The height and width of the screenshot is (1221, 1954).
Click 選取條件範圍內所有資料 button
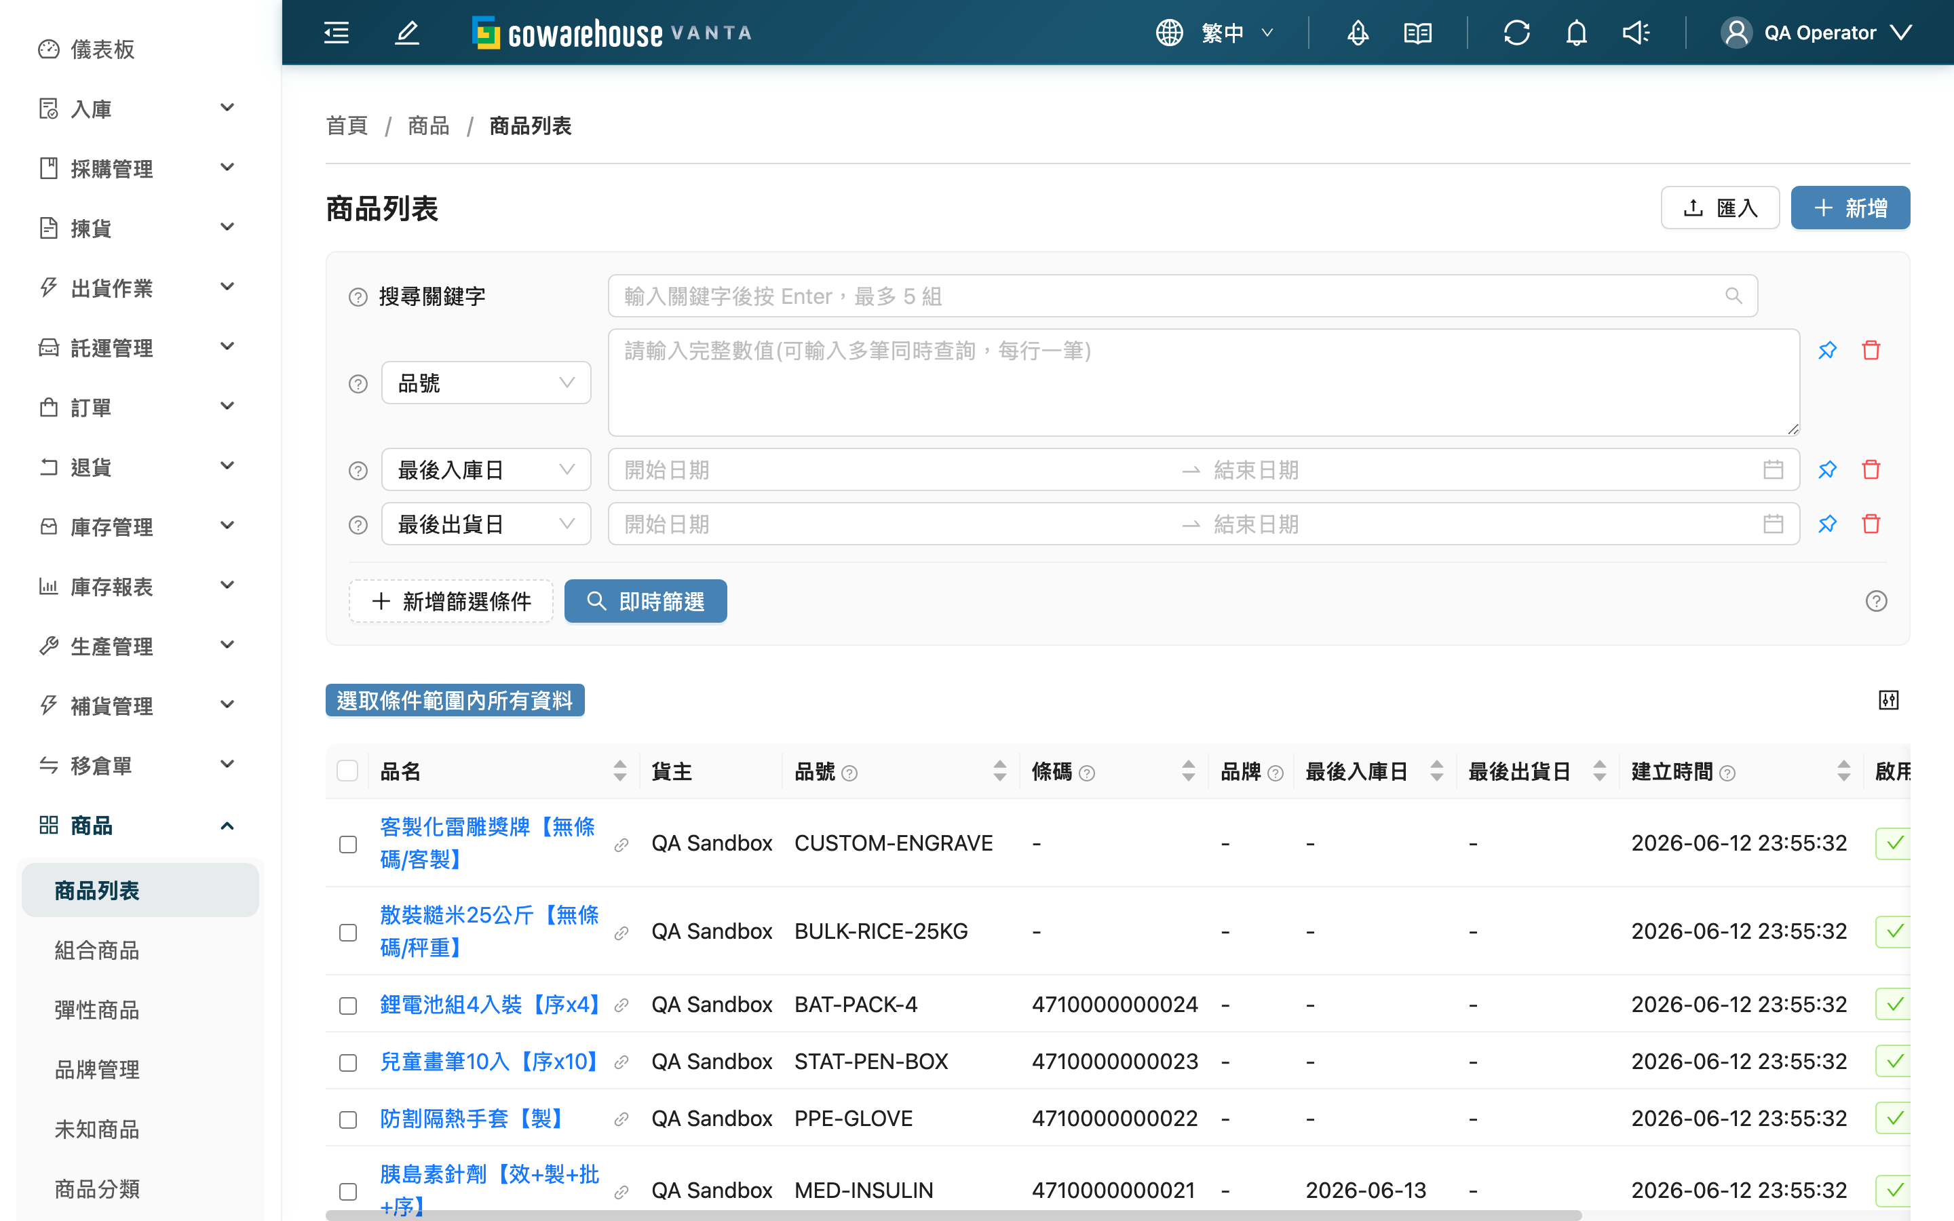[x=455, y=700]
